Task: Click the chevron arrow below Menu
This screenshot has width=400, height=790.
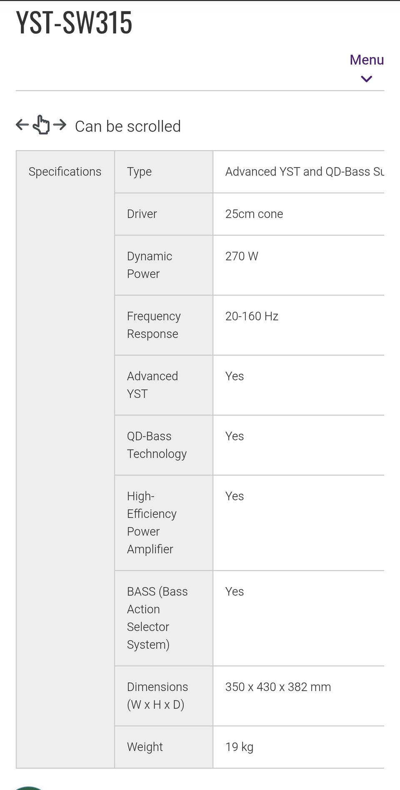Action: pyautogui.click(x=366, y=79)
